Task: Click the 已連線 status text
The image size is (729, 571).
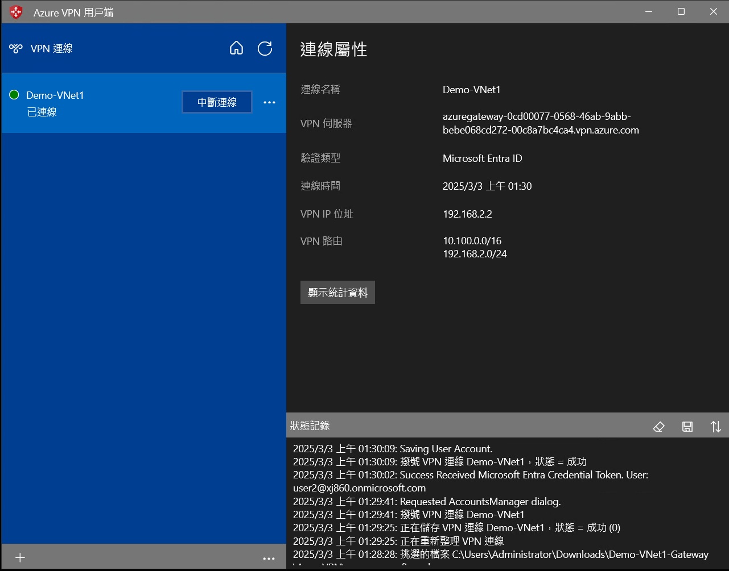Action: pyautogui.click(x=42, y=112)
